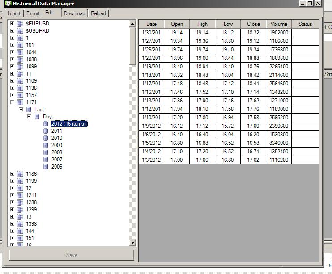Open the Import tab
This screenshot has height=274, width=332.
14,13
